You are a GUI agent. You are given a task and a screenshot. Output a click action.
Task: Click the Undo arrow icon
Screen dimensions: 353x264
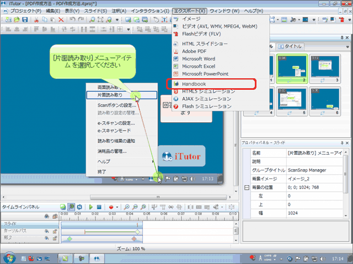pos(73,20)
